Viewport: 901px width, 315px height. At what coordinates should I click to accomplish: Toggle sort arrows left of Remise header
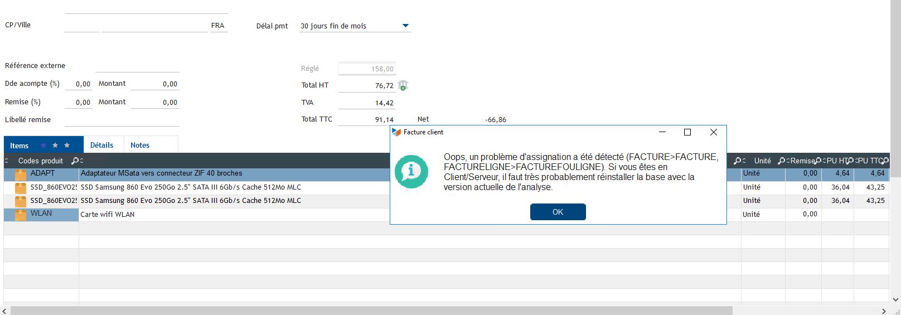tap(787, 161)
